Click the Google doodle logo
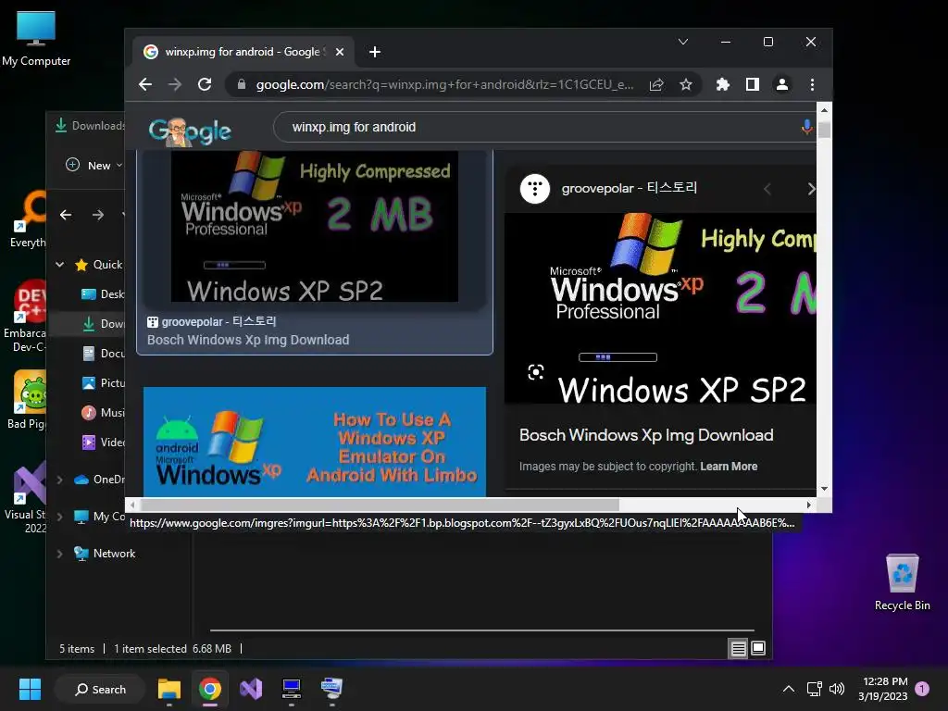The height and width of the screenshot is (711, 948). (x=190, y=131)
